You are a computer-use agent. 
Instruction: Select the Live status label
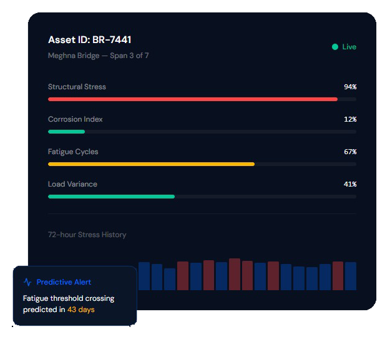(349, 47)
